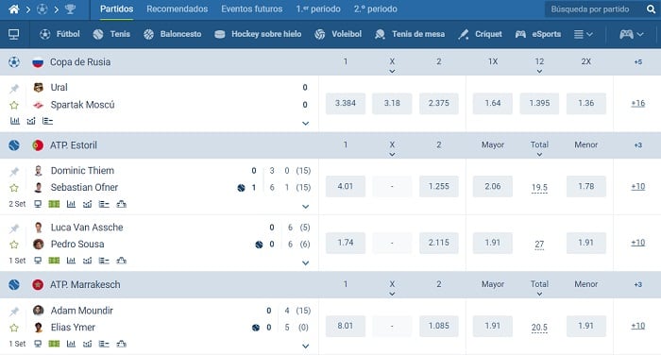Open line chart icon for Ural match
The image size is (661, 355).
(x=31, y=121)
